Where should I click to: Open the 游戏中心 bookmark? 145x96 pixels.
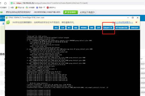point(51,8)
